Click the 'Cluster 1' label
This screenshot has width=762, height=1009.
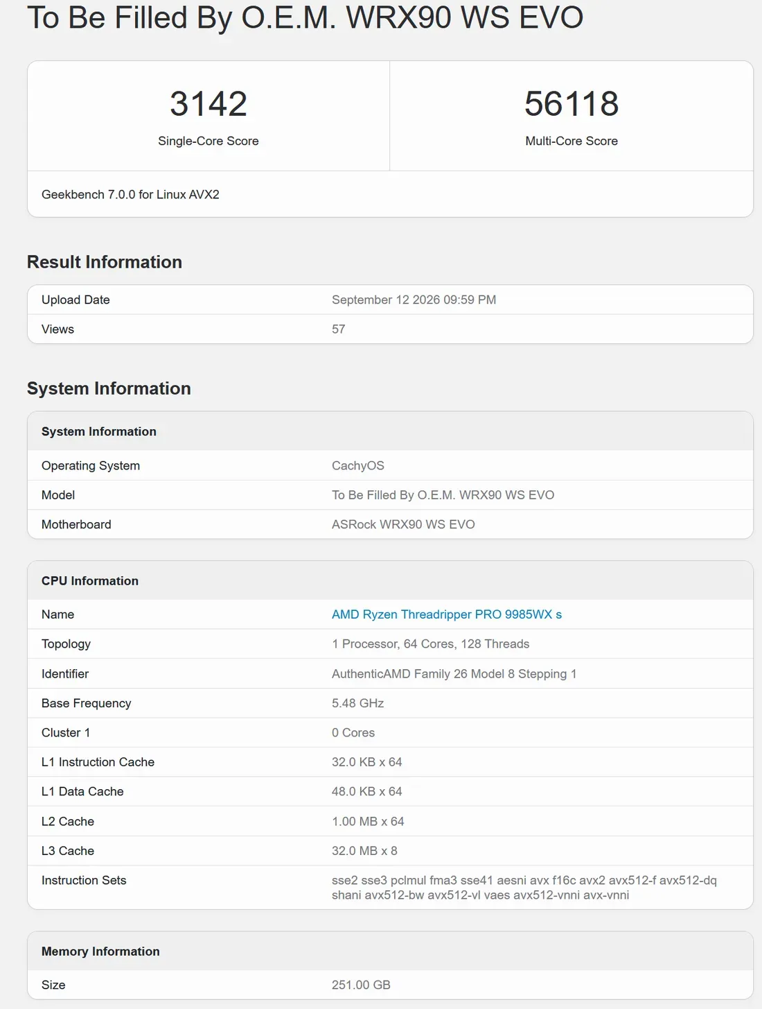66,733
